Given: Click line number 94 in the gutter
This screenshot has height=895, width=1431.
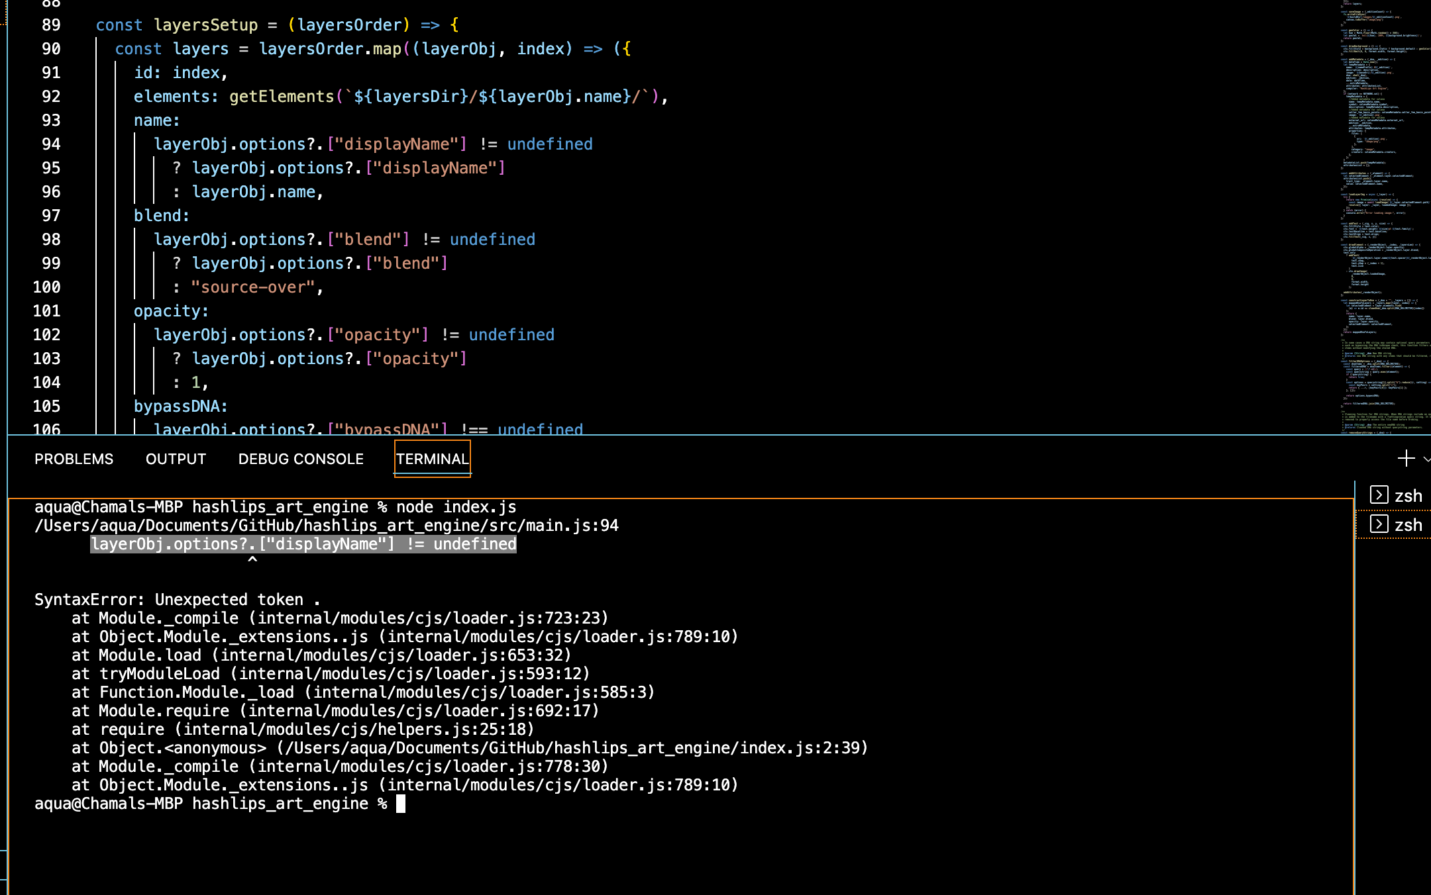Looking at the screenshot, I should (x=51, y=144).
